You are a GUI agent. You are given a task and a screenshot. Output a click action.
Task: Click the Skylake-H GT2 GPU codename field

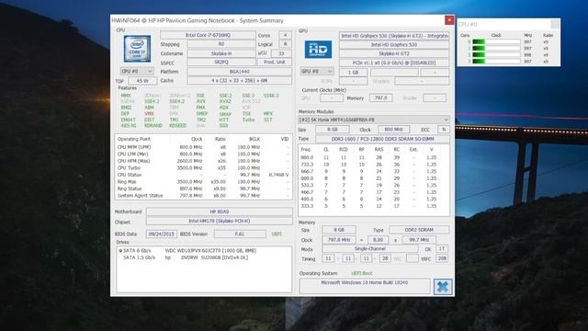394,53
